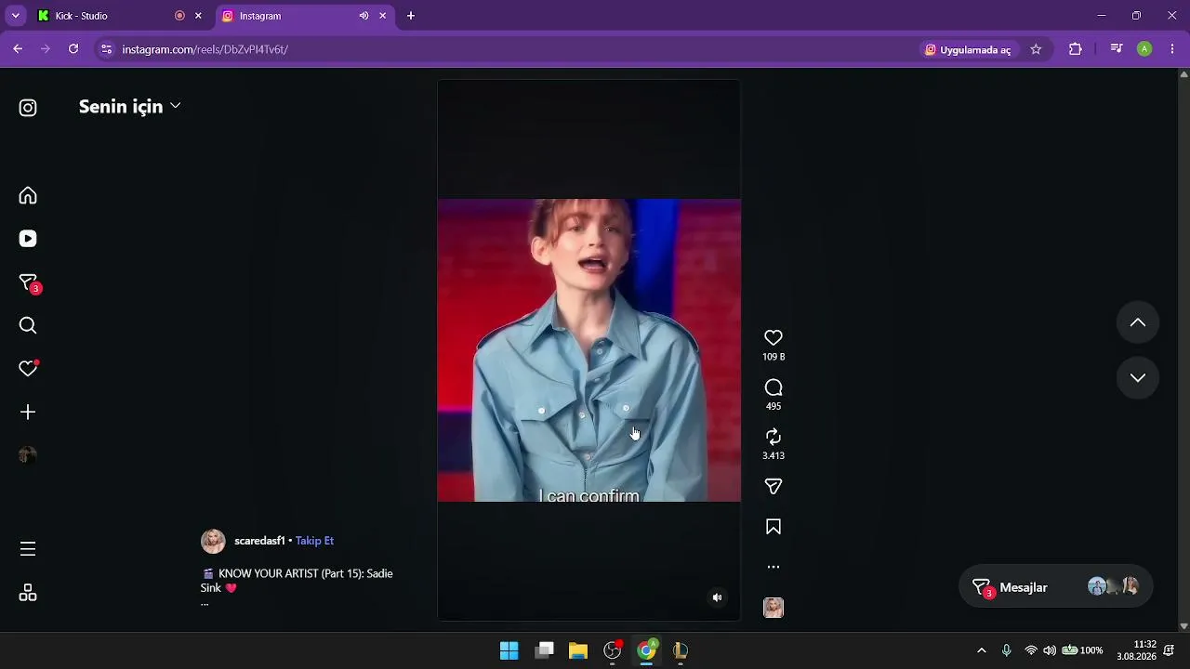Open Task View on the taskbar

pyautogui.click(x=544, y=650)
